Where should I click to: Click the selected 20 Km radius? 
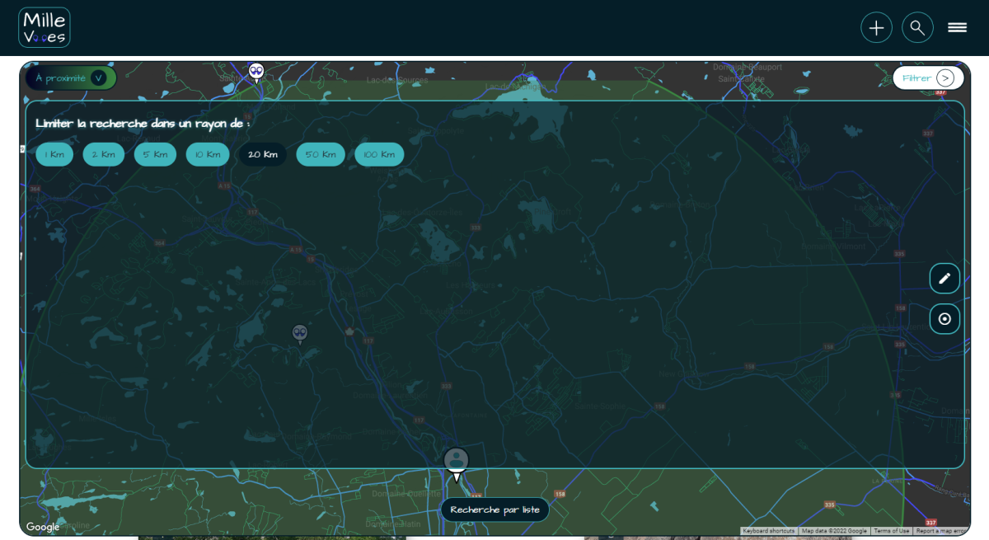coord(263,154)
